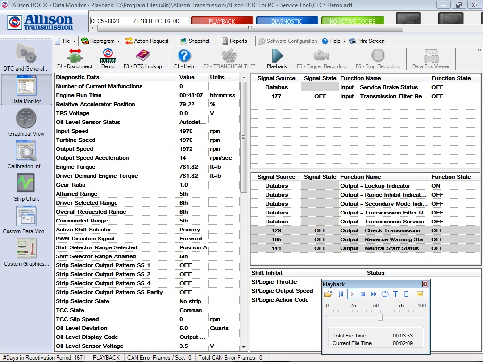Stop playback with the stop button
This screenshot has height=362, width=483.
(x=363, y=294)
